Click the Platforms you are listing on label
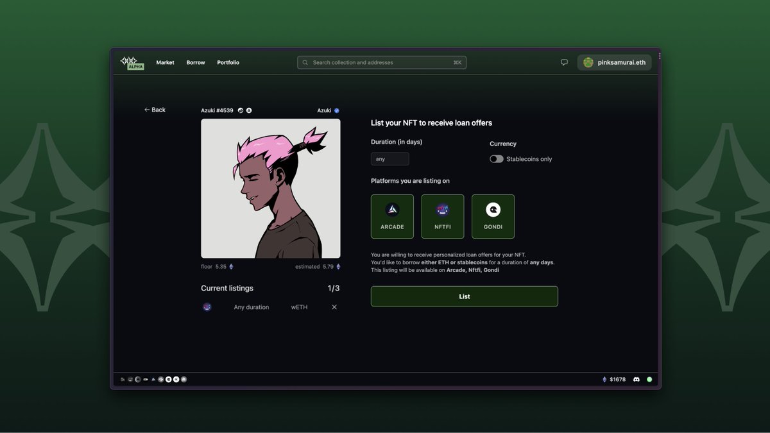The image size is (770, 433). [410, 181]
